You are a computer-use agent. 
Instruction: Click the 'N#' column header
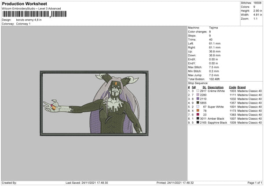coord(194,87)
